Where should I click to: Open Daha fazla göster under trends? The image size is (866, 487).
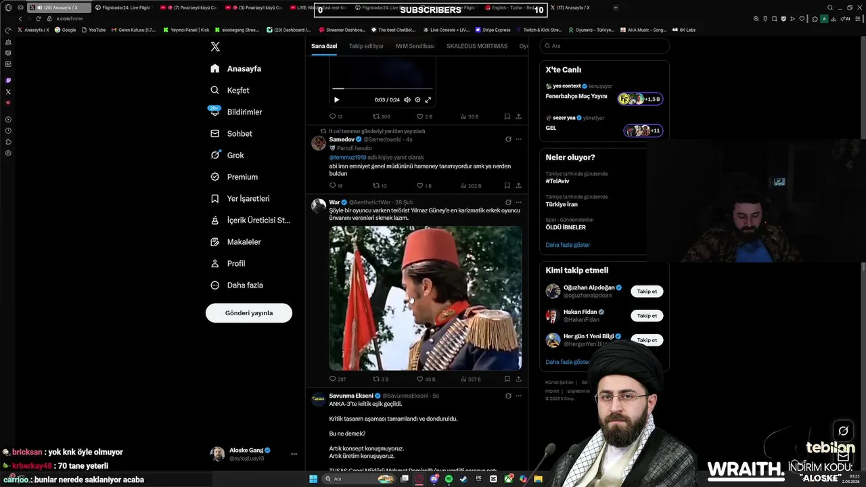pos(568,245)
